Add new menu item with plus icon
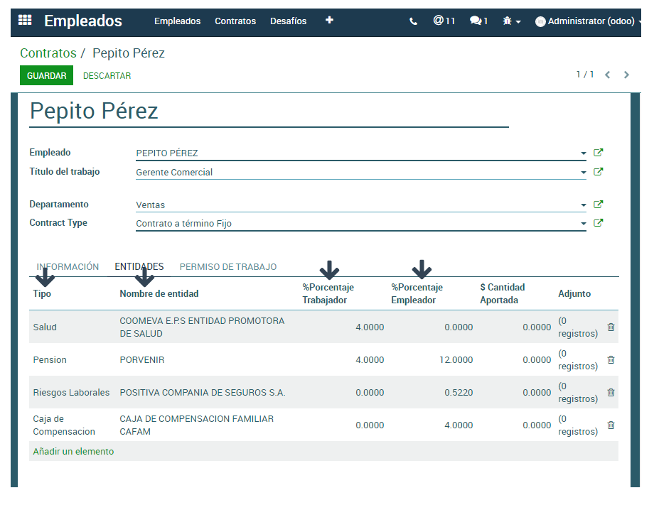Image resolution: width=654 pixels, height=505 pixels. point(329,21)
